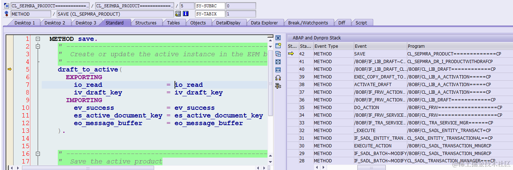Close the source code tool
This screenshot has height=170, width=513.
[x=278, y=38]
